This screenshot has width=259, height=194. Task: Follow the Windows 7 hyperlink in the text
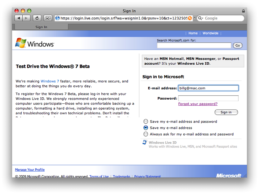tap(50, 81)
